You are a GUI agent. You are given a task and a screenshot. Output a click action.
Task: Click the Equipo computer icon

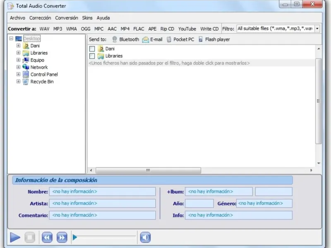coord(26,60)
